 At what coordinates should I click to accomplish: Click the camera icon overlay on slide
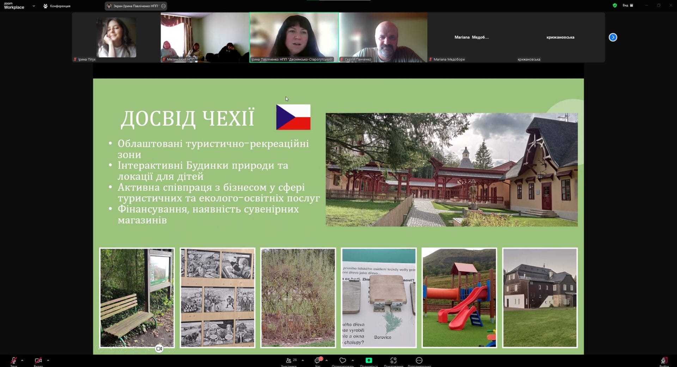pyautogui.click(x=159, y=349)
